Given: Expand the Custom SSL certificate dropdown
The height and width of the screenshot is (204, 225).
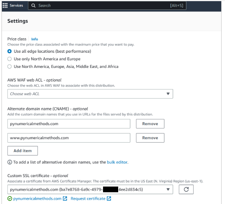Looking at the screenshot, I should tap(90, 189).
